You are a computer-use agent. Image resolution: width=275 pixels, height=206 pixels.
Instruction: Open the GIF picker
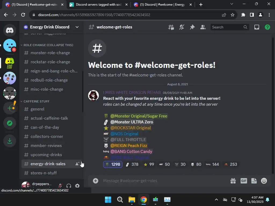(244, 181)
